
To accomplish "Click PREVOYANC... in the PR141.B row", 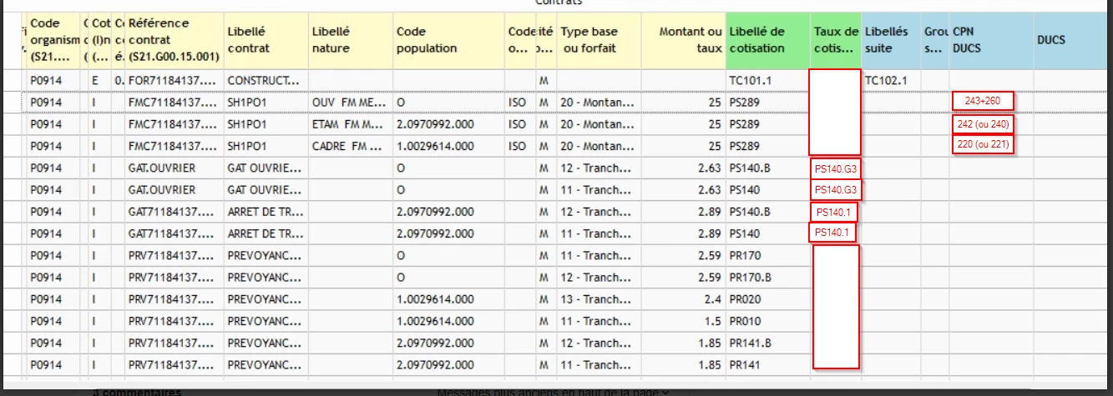I will [x=265, y=343].
